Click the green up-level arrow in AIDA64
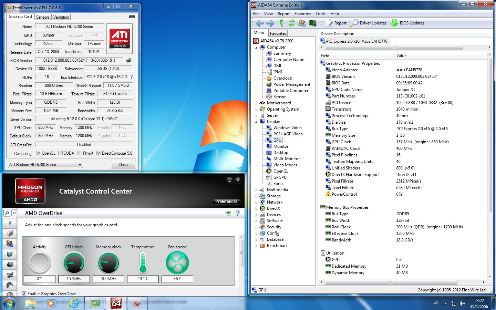496x310 pixels. coord(281,23)
